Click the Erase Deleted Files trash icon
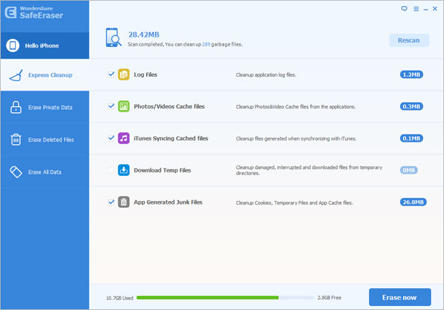444x310 pixels. (x=16, y=140)
